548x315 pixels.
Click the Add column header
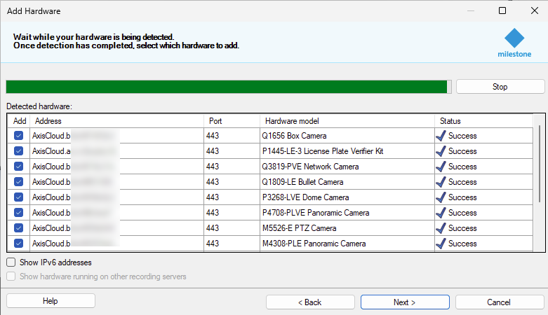(19, 121)
